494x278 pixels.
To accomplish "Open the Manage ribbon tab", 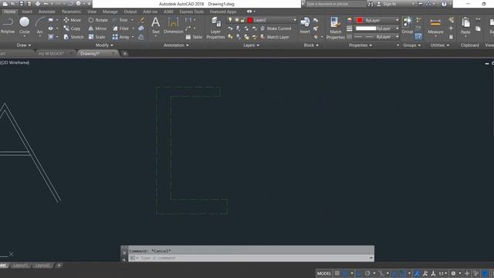I will click(x=110, y=12).
